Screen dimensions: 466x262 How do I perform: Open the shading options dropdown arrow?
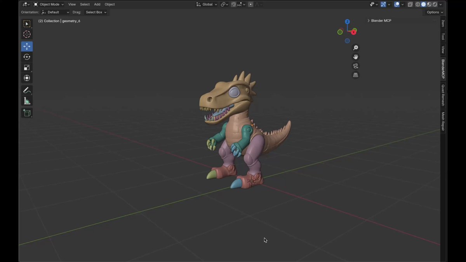[441, 4]
